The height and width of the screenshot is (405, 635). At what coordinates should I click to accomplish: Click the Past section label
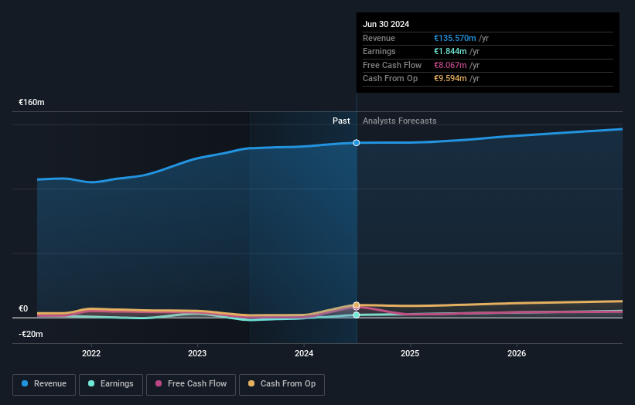coord(341,121)
